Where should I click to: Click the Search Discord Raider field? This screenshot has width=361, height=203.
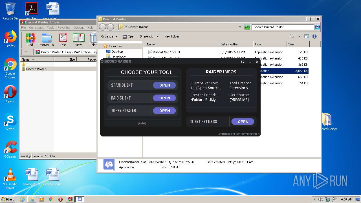point(283,27)
